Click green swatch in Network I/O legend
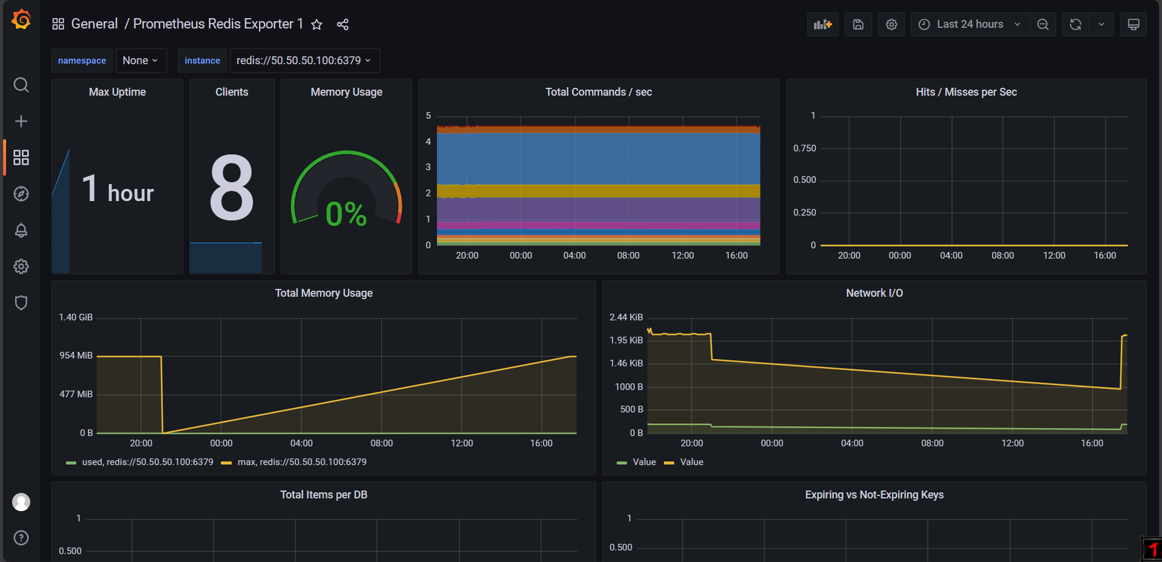Viewport: 1162px width, 562px height. pos(622,463)
